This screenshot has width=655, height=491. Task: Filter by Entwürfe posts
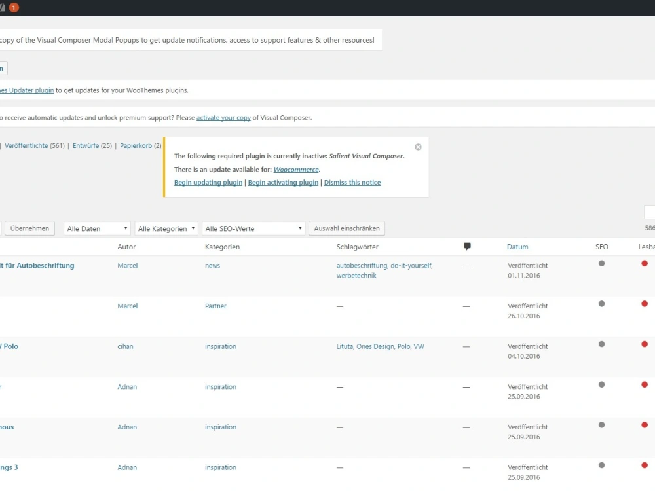coord(86,146)
